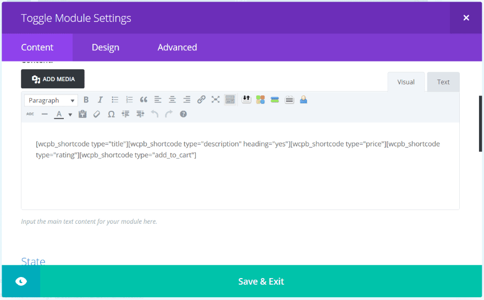
Task: Expand the text color dropdown arrow
Action: (x=70, y=115)
